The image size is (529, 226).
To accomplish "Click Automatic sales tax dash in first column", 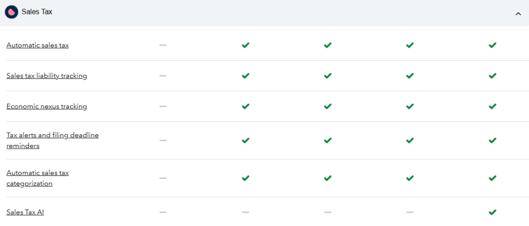I will point(163,45).
